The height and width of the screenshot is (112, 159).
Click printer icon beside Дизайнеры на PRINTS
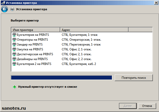pyautogui.click(x=14, y=59)
